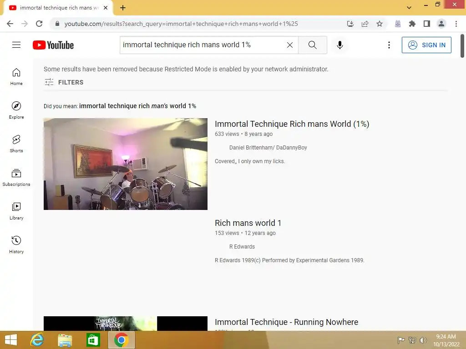The image size is (466, 349).
Task: Open the network tray icon
Action: tap(412, 340)
